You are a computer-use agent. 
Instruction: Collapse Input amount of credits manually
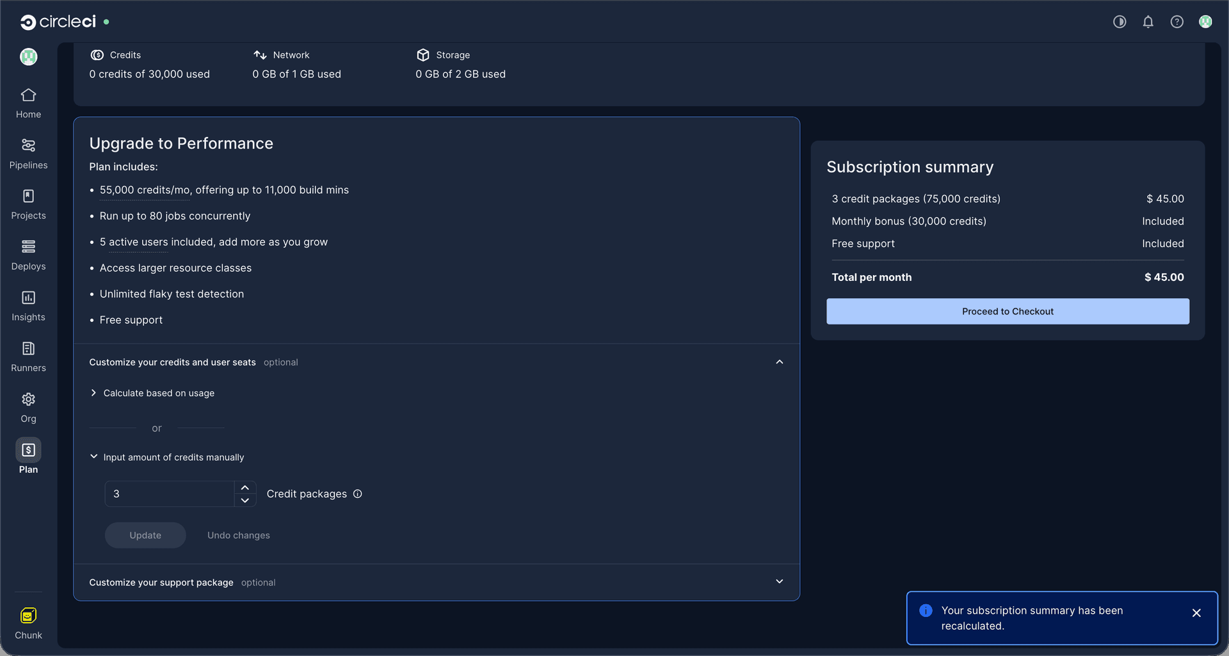click(94, 457)
